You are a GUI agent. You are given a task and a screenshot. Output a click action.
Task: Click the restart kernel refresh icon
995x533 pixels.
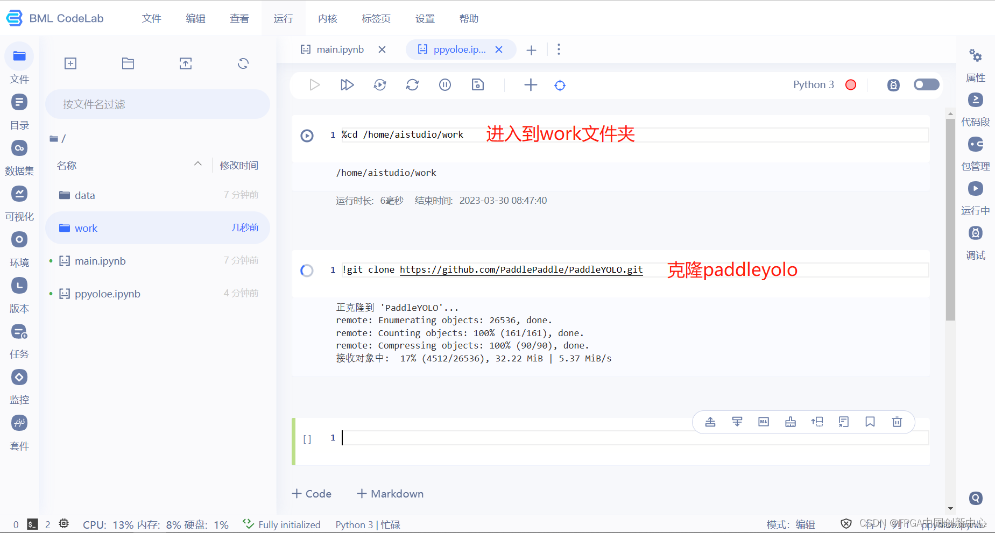coord(412,85)
